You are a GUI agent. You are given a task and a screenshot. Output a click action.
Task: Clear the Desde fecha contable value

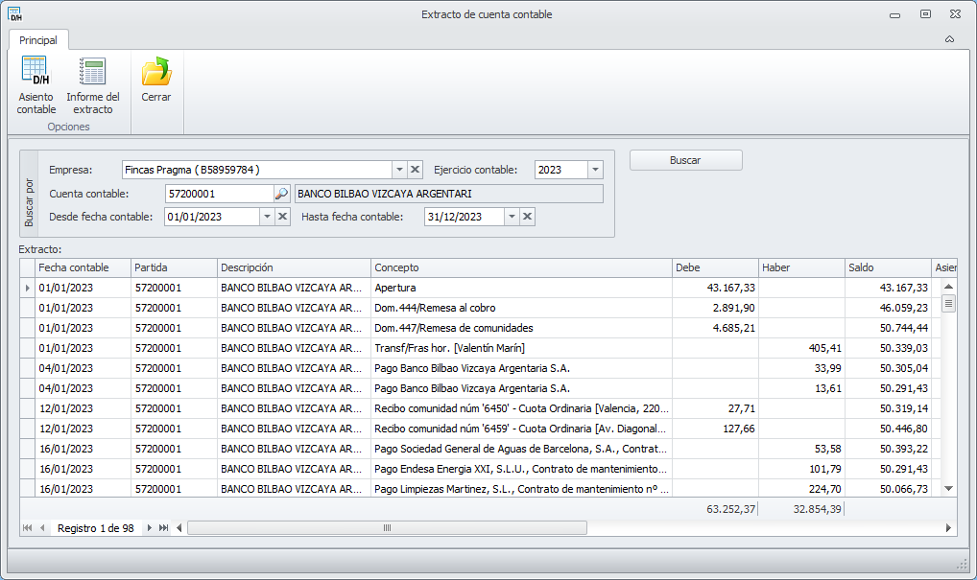[282, 217]
